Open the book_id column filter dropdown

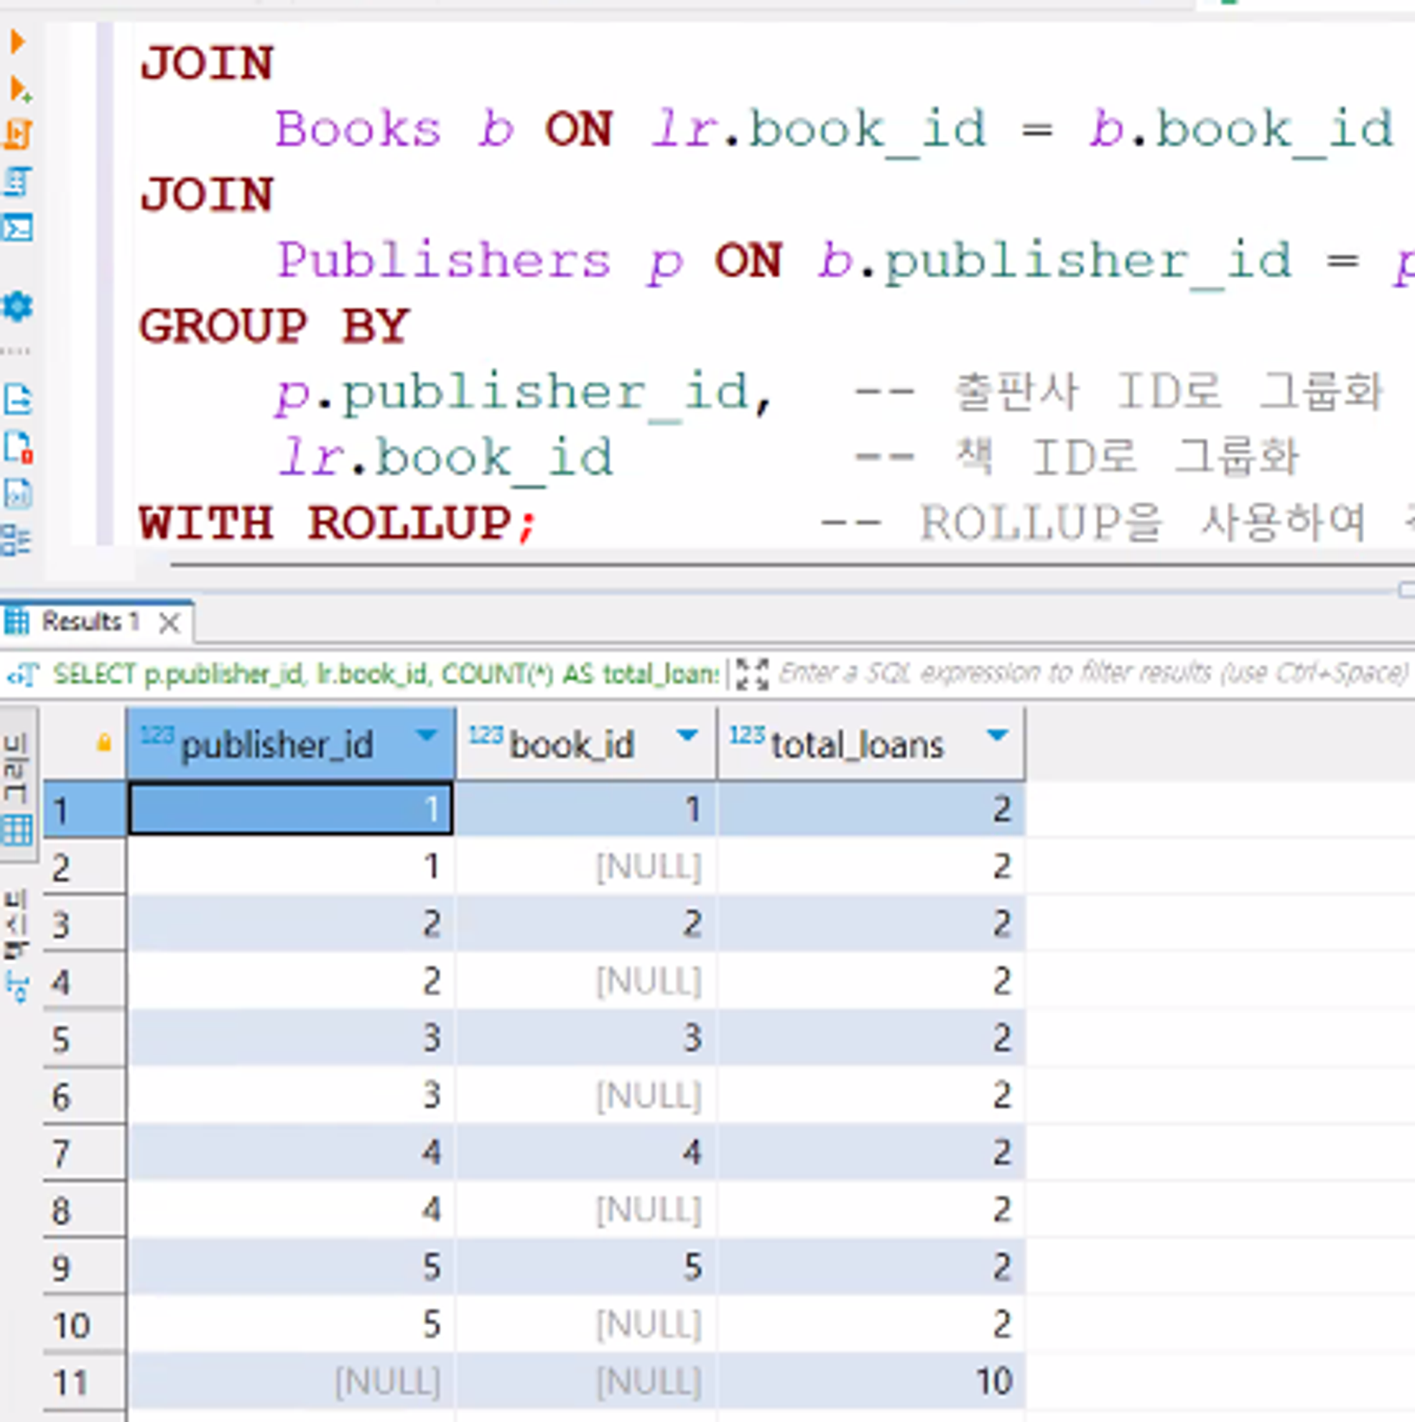pyautogui.click(x=686, y=735)
